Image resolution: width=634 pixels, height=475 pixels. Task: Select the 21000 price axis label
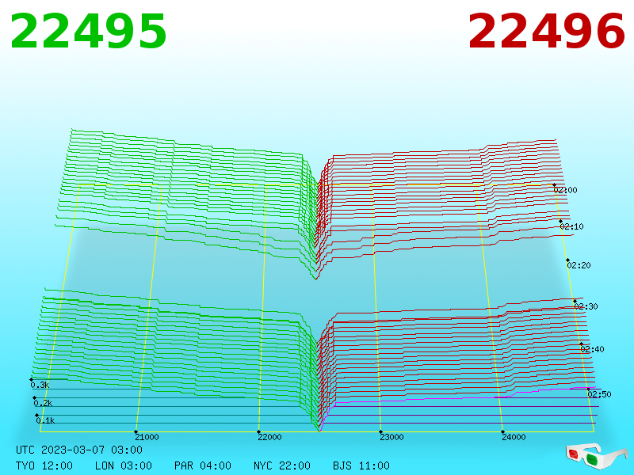pos(147,437)
